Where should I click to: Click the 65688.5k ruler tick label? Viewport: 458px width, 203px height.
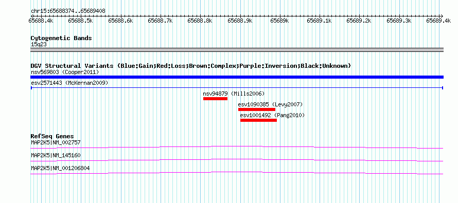(80, 21)
